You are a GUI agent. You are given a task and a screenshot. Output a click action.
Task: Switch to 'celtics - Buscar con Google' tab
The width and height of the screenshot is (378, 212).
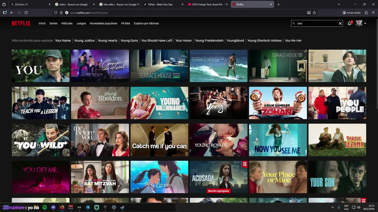75,4
